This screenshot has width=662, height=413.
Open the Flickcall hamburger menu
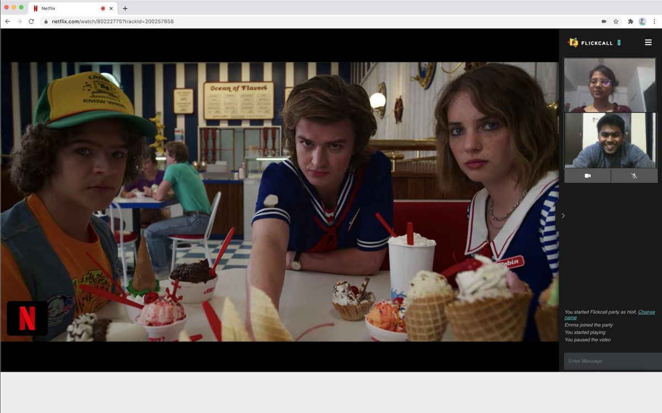(x=648, y=42)
